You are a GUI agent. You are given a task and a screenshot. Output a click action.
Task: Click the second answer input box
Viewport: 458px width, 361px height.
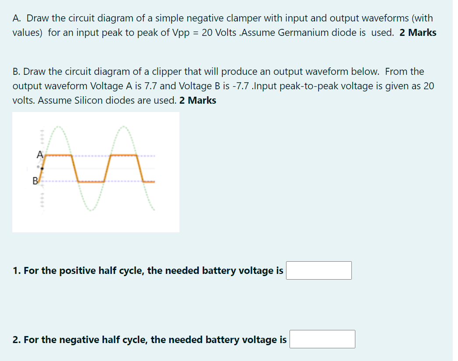click(322, 339)
